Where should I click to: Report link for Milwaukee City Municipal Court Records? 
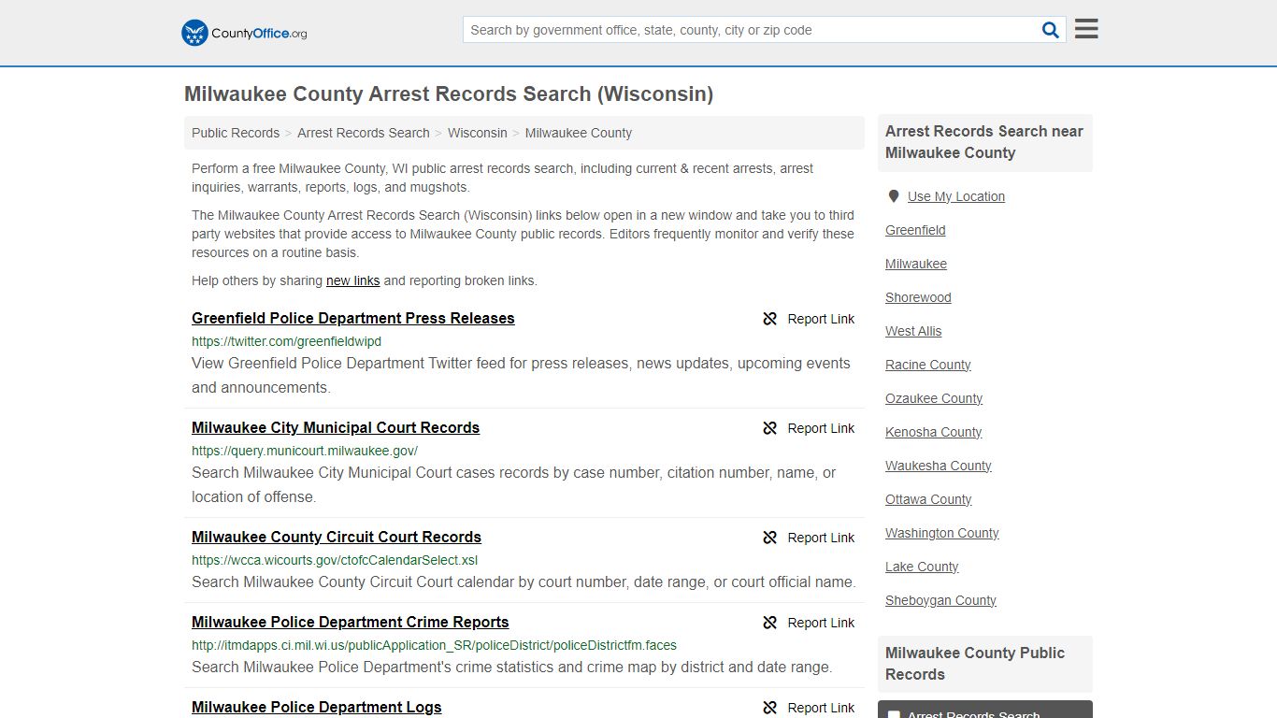pos(821,428)
